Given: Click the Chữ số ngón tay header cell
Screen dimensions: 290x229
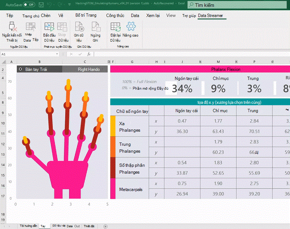Looking at the screenshot, I should tap(132, 111).
